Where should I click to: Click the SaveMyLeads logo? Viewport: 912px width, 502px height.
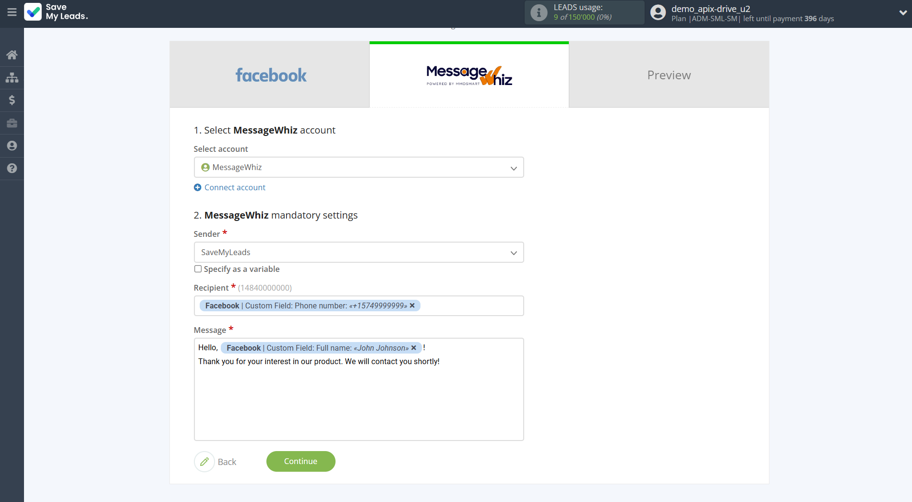coord(56,13)
